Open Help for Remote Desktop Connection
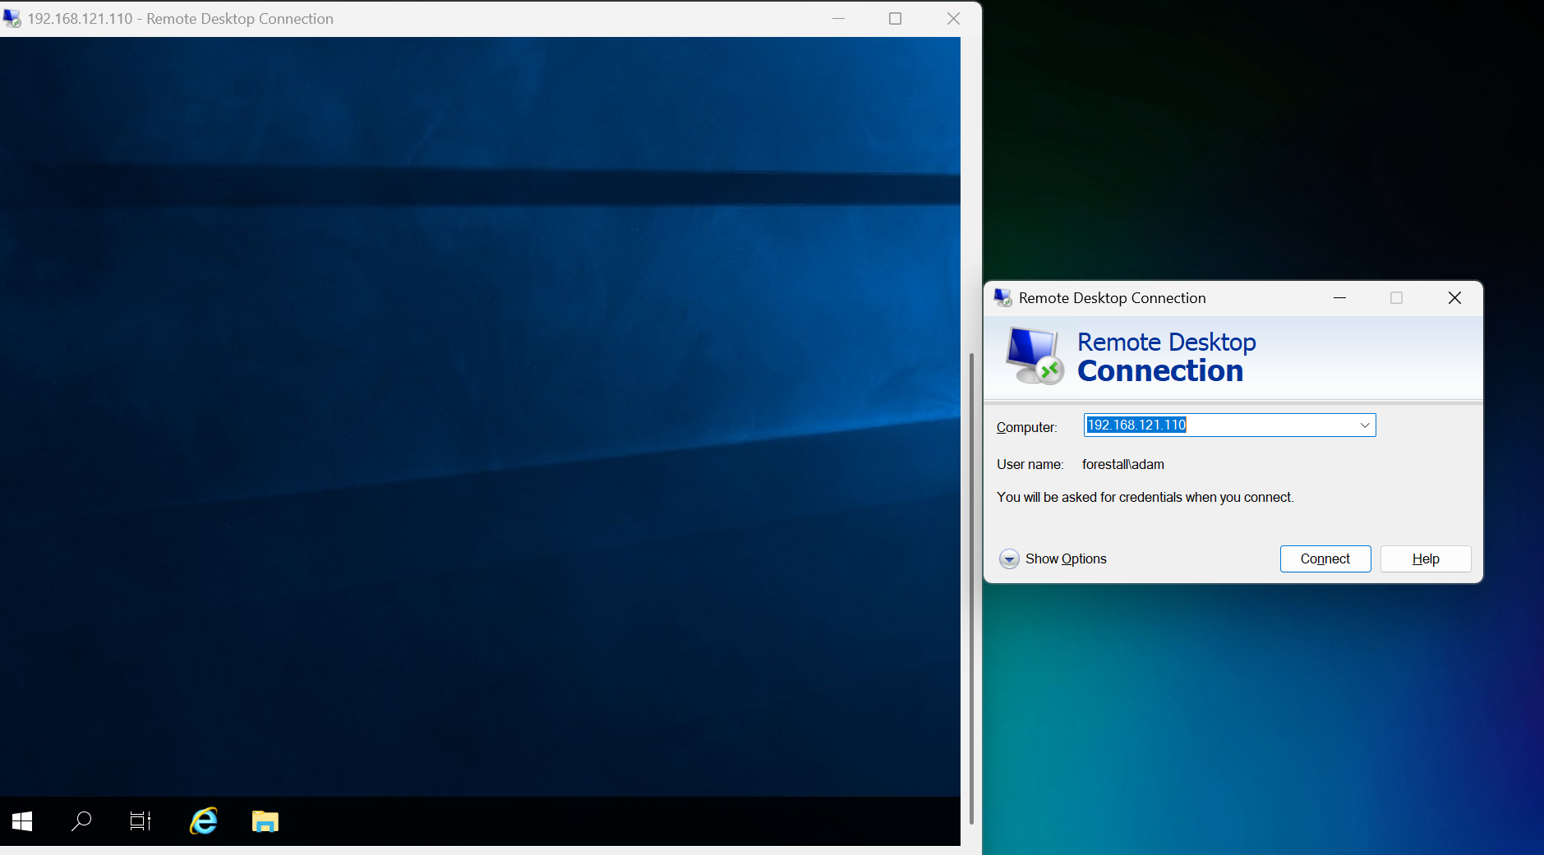The width and height of the screenshot is (1544, 855). click(1425, 559)
